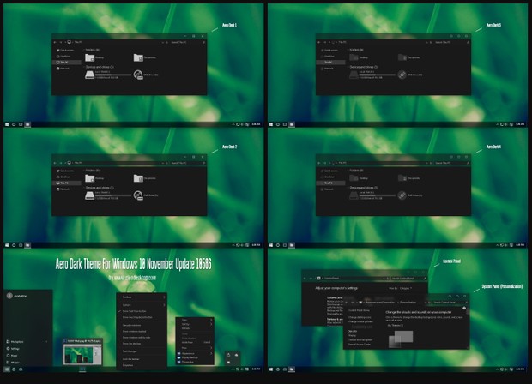This screenshot has height=384, width=532.
Task: Open user account at top of Start menu
Action: (x=17, y=296)
